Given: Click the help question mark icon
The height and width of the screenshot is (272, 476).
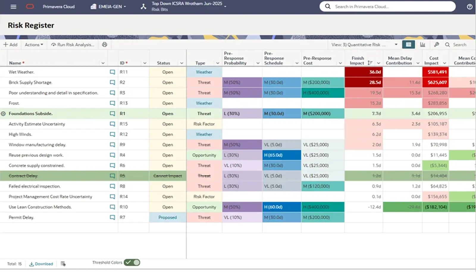Looking at the screenshot, I should click(469, 7).
